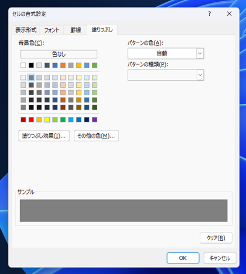Screen dimensions: 246x274
Task: Pick the black swatch in theme row
Action: pos(31,65)
